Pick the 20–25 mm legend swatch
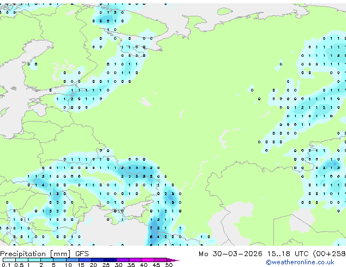This screenshot has height=267, width=346. (97, 260)
